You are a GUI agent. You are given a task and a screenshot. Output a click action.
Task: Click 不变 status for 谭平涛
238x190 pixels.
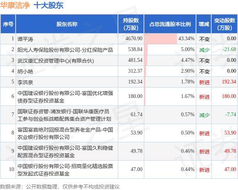click(x=204, y=39)
